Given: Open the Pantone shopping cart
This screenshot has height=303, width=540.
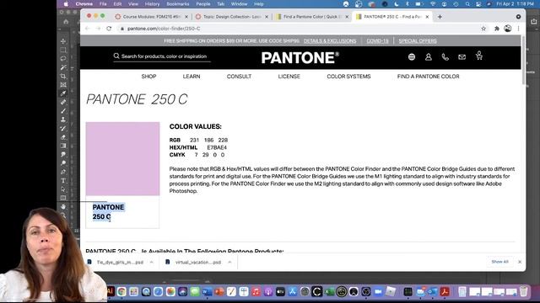Looking at the screenshot, I should pyautogui.click(x=479, y=56).
